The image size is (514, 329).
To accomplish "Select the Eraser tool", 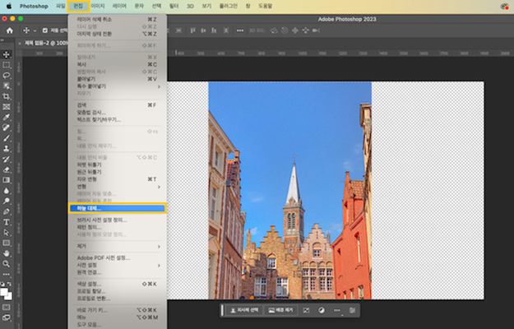I will coord(7,169).
